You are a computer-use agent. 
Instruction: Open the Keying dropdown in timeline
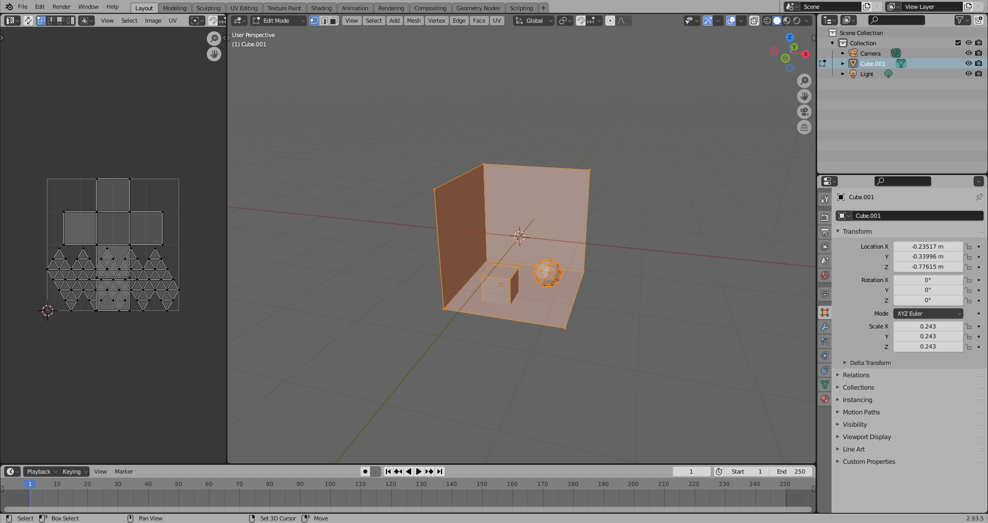(x=75, y=472)
